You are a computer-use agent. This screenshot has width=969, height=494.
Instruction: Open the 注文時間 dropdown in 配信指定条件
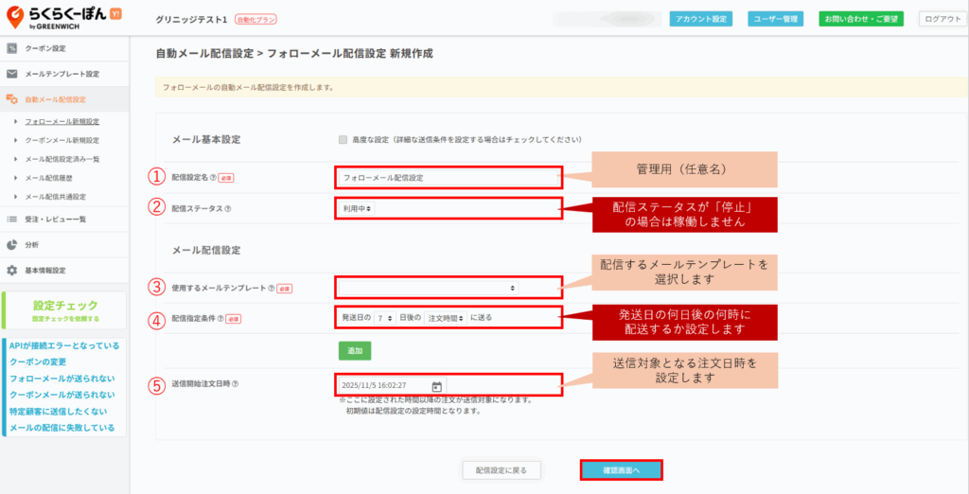[445, 318]
